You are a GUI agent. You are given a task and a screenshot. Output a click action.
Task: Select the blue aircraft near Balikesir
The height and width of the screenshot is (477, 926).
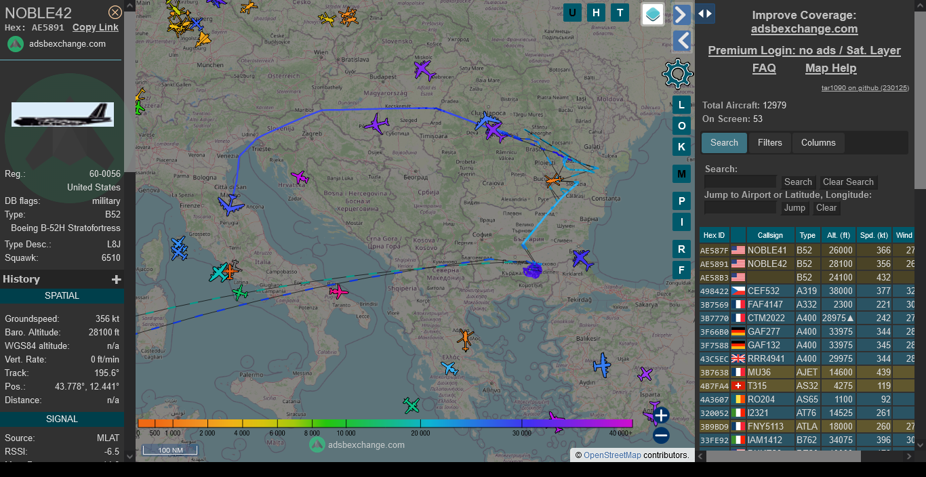(601, 366)
